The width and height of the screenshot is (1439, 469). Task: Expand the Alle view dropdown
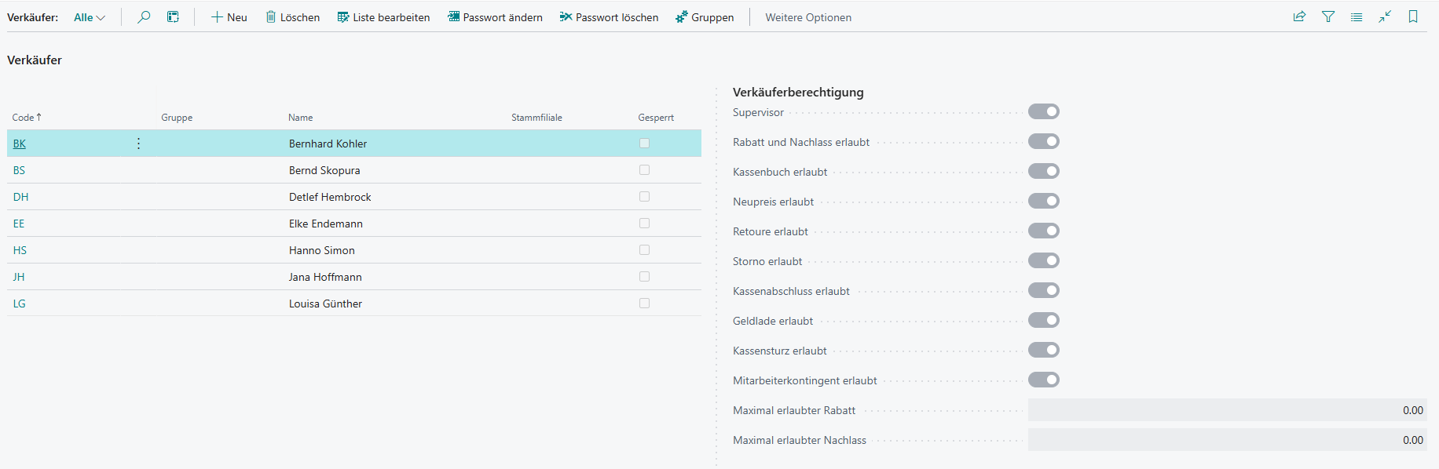(x=90, y=17)
